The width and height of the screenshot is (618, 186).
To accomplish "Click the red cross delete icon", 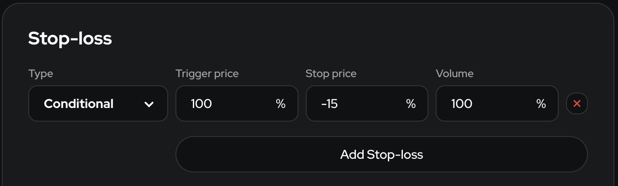I will point(577,104).
